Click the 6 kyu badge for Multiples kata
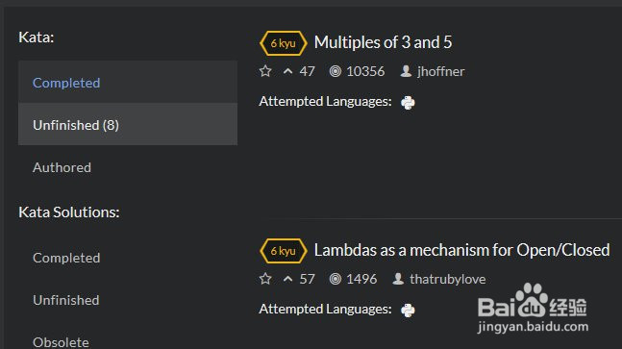 pyautogui.click(x=284, y=43)
